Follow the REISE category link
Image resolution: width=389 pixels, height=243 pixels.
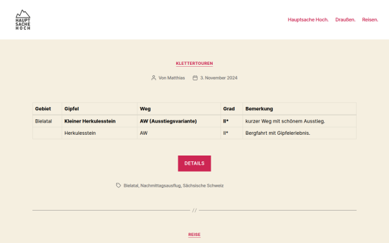pos(194,235)
